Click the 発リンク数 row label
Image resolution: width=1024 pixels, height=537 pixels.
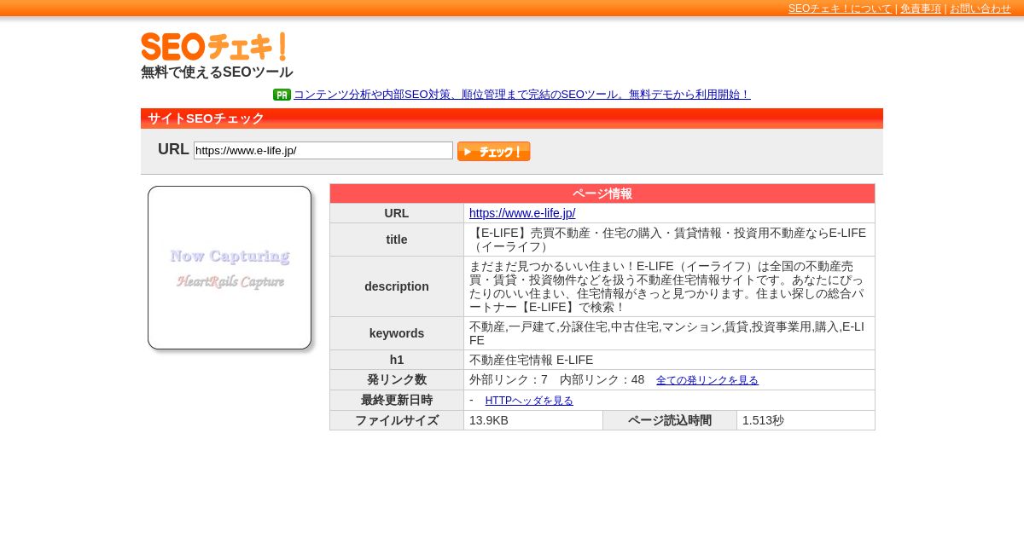[397, 379]
